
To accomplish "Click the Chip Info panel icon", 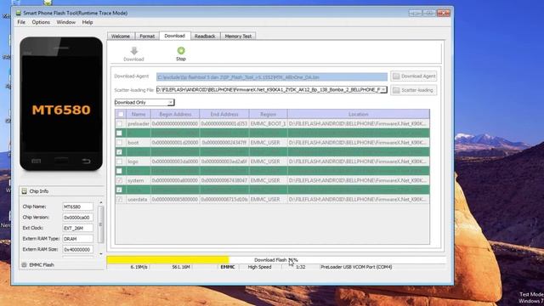I will click(25, 191).
